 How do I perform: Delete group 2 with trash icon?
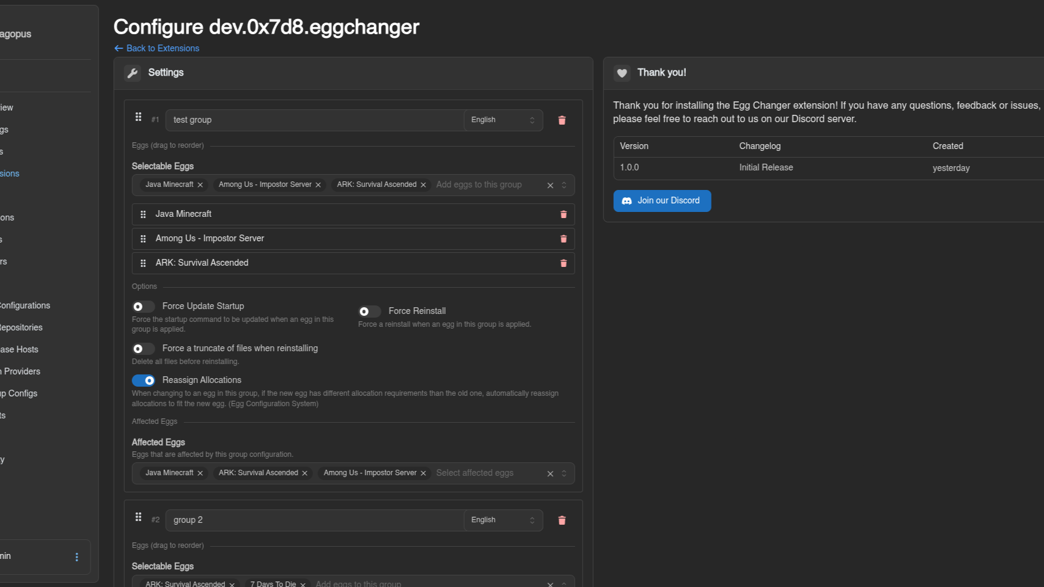[562, 520]
